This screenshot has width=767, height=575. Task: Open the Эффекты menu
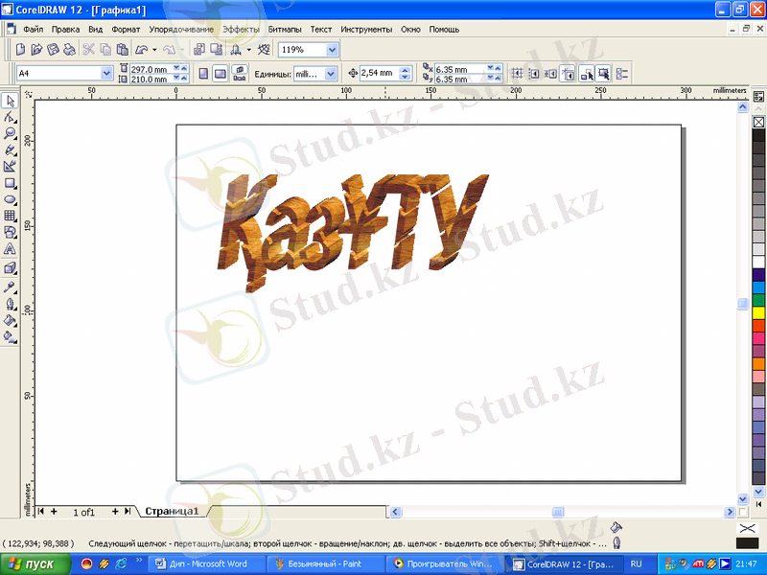(242, 30)
